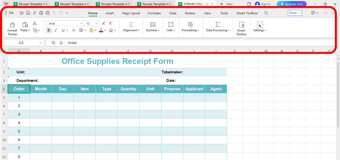The height and width of the screenshot is (160, 340).
Task: Click the Share button
Action: point(295,13)
